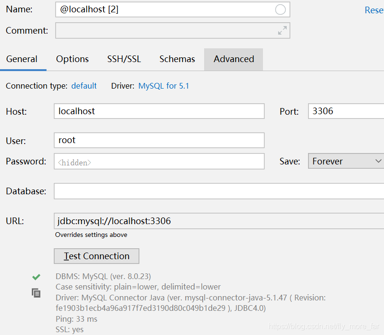Click the Test Connection button
Screen dimensions: 384x335
click(96, 256)
